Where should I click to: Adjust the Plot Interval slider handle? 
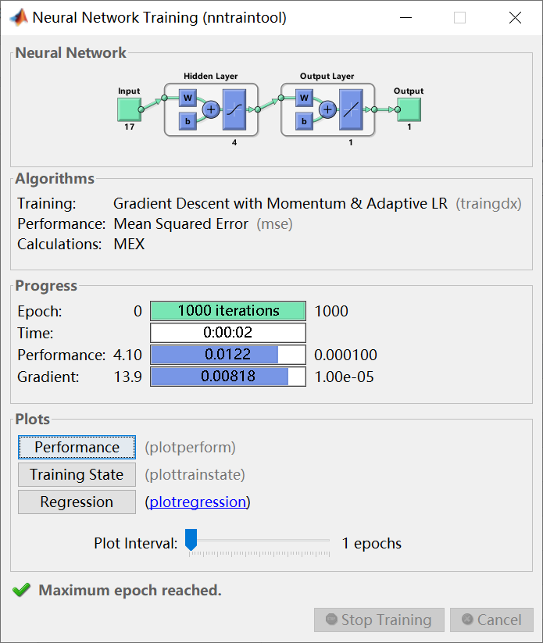[190, 538]
